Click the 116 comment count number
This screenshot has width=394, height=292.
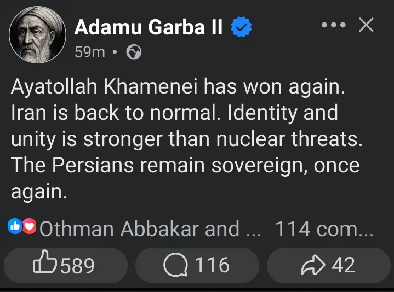tap(212, 265)
